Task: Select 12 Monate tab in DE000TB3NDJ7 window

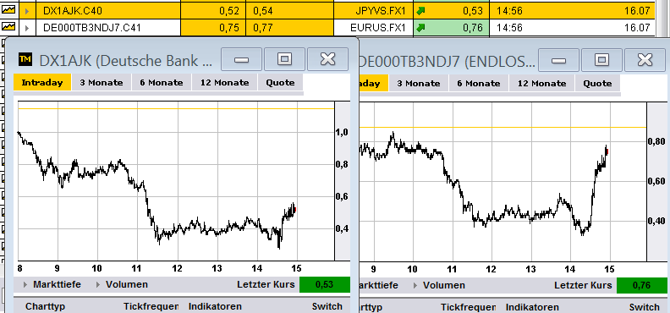Action: tap(541, 83)
